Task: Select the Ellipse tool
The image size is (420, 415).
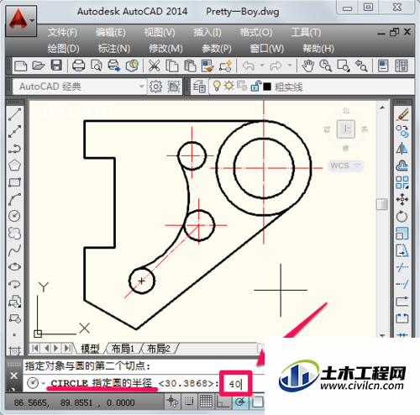Action: coord(14,267)
